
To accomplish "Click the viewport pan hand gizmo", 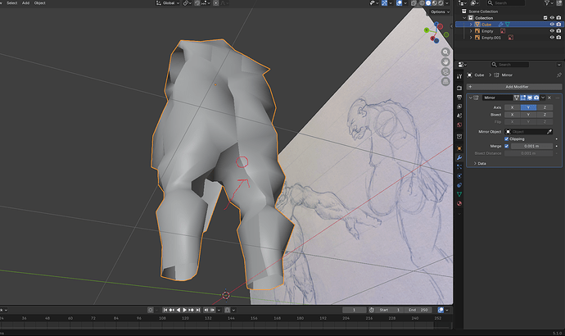I will click(x=445, y=62).
